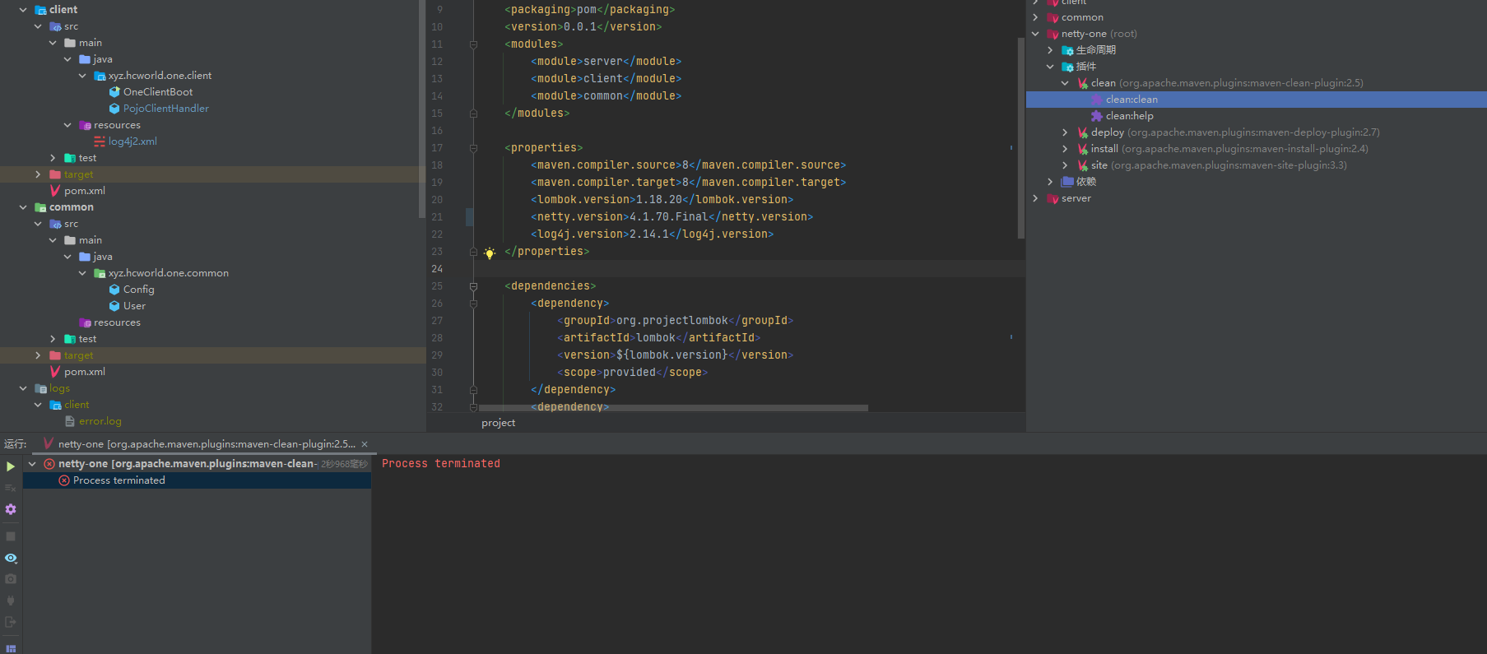Collapse 插件 plugins node

click(x=1050, y=67)
